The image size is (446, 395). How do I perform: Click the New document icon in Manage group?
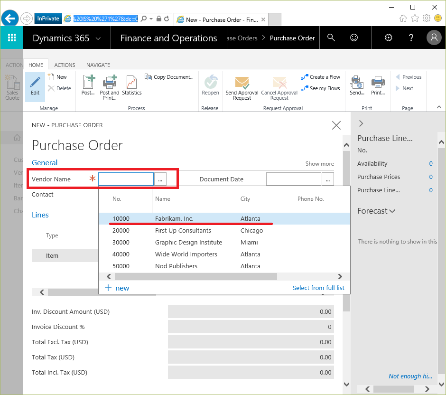[57, 77]
